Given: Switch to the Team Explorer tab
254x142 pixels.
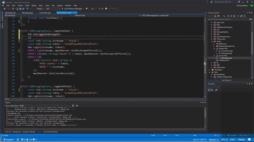Looking at the screenshot, I should coord(226,80).
